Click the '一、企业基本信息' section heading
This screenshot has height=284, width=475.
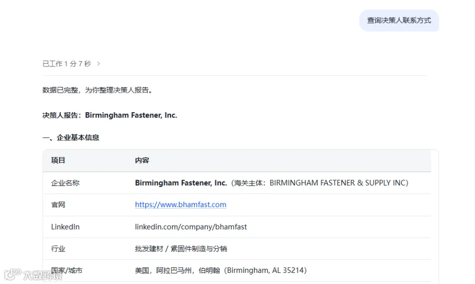(x=71, y=138)
